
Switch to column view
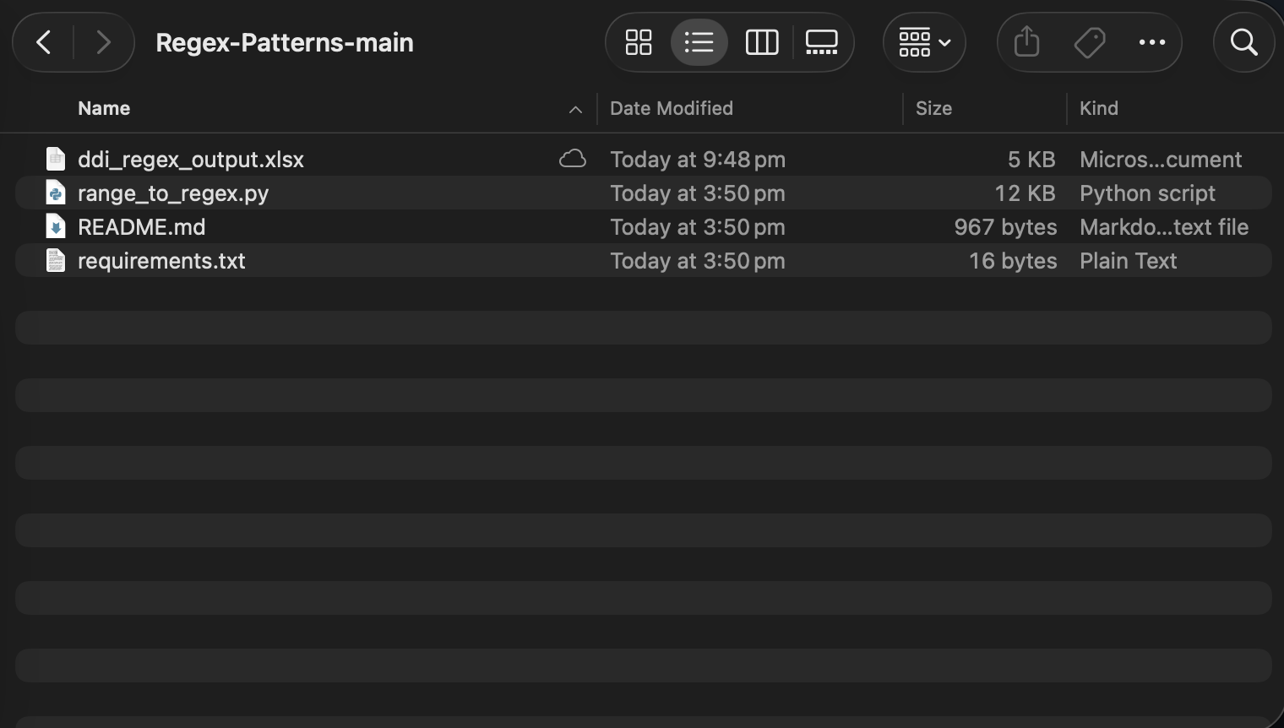click(762, 42)
